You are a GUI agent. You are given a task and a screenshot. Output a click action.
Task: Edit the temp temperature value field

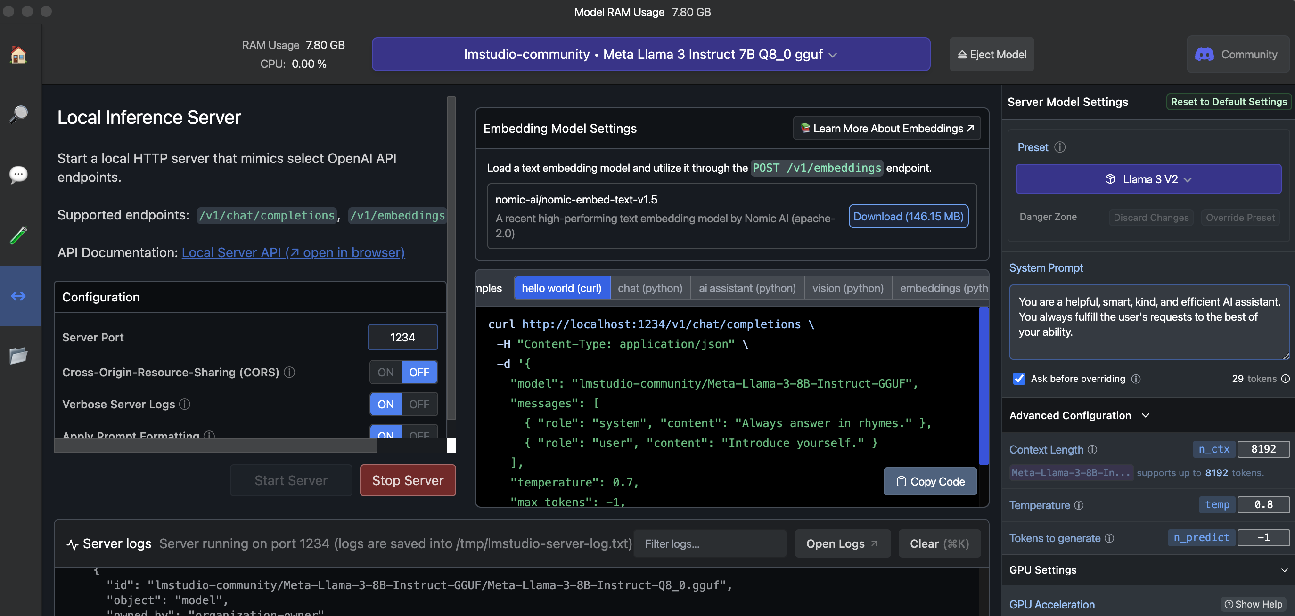pos(1263,504)
